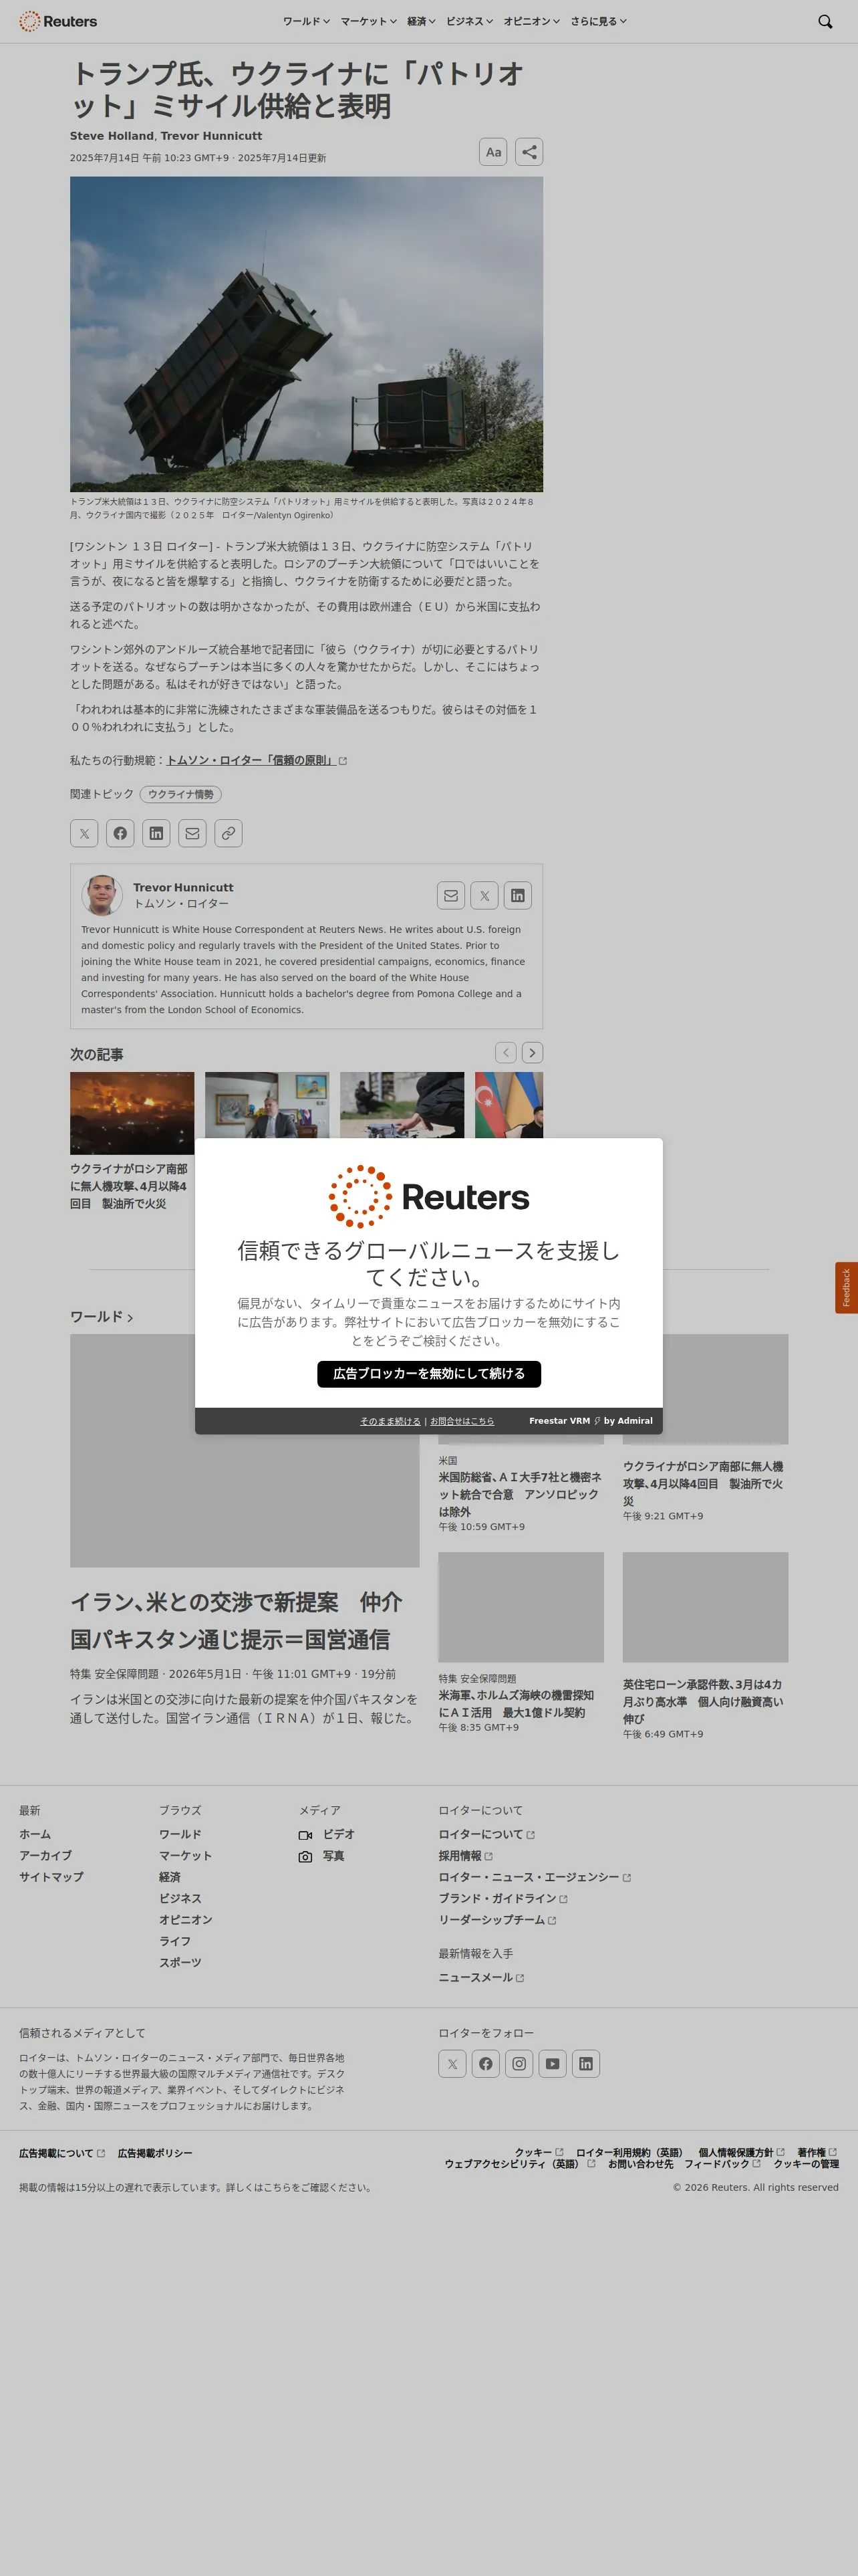Share the article on Facebook below the topic tag
Screen dimensions: 858x2576
pyautogui.click(x=120, y=833)
